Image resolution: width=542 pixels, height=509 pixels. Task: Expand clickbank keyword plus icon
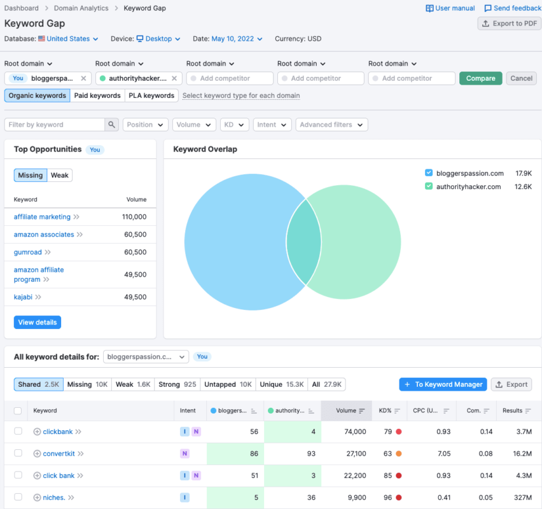coord(37,431)
